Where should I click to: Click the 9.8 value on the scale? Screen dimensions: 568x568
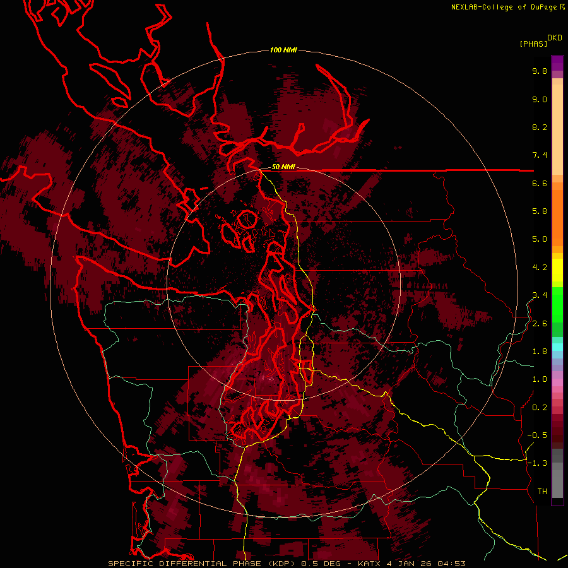click(540, 71)
